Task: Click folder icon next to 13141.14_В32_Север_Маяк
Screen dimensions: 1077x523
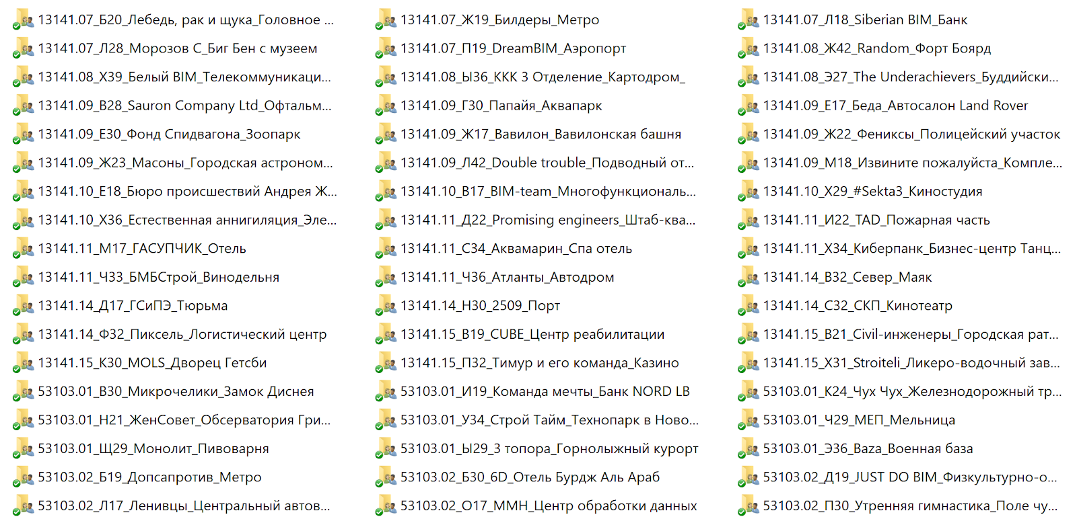Action: coord(749,277)
